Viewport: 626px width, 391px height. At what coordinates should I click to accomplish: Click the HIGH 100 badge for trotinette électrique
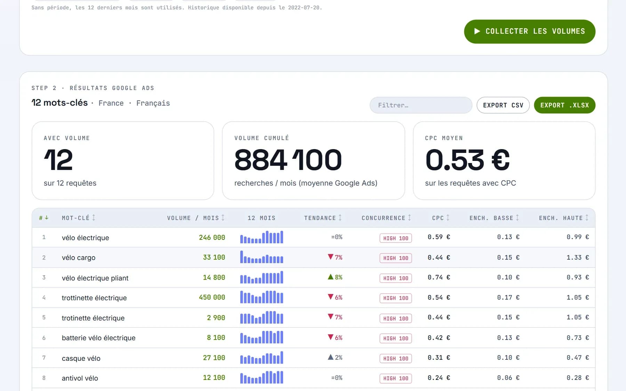[x=396, y=318]
